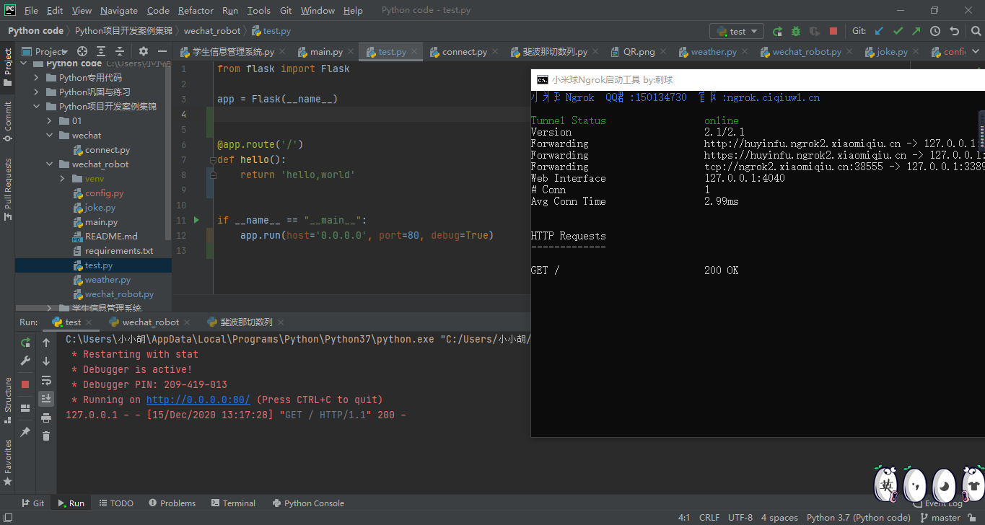Image resolution: width=985 pixels, height=525 pixels.
Task: Click the Run with Coverage icon
Action: pos(815,31)
